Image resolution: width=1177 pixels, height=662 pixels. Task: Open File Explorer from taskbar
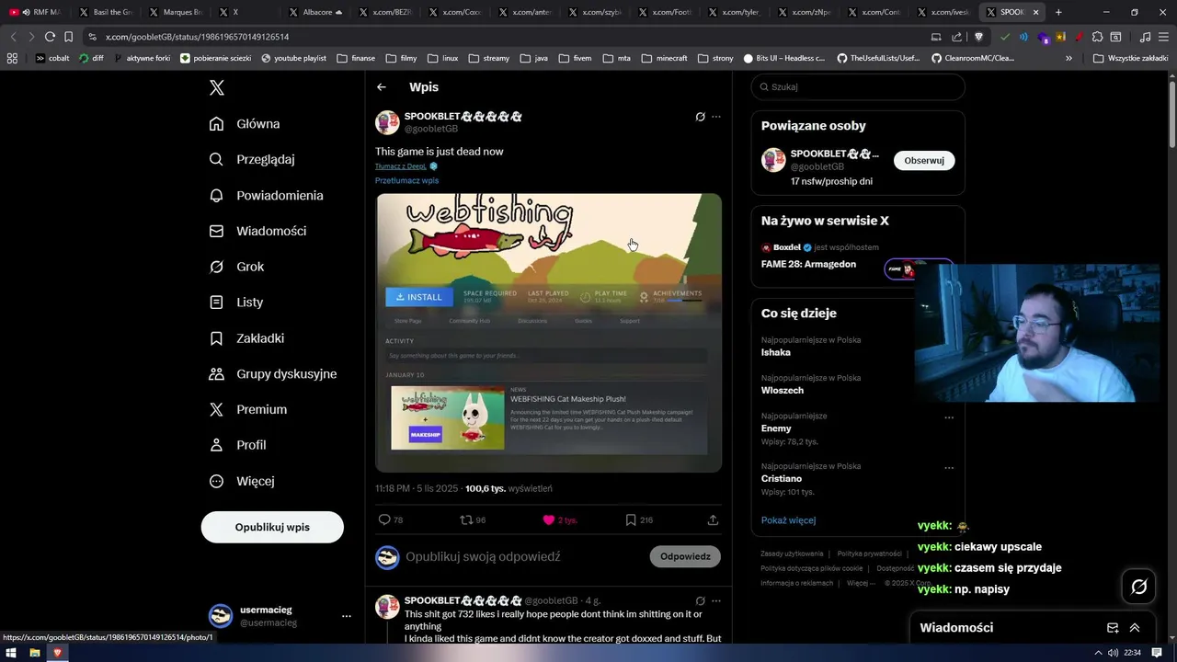click(34, 653)
